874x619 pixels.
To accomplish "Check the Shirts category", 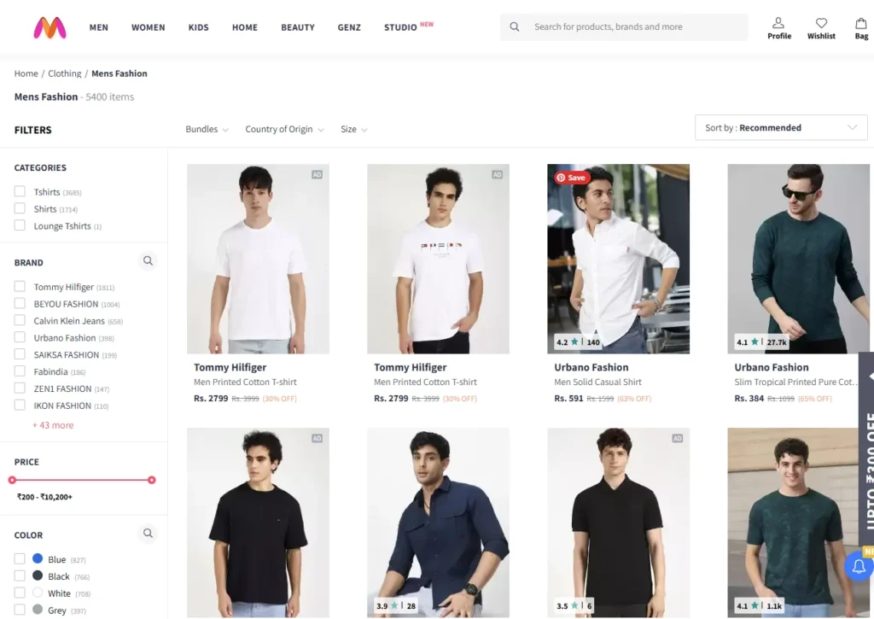I will coord(20,208).
